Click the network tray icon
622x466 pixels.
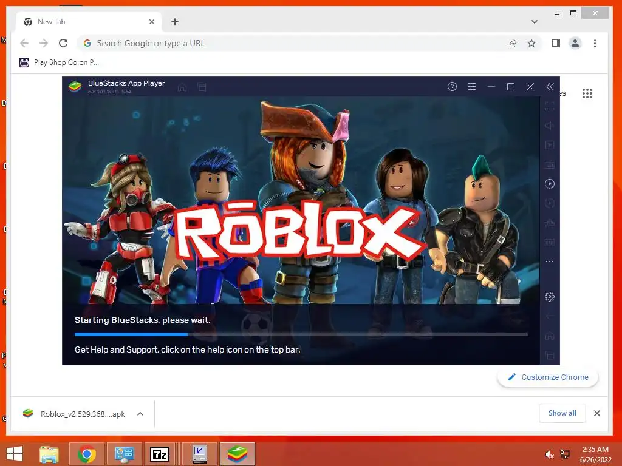point(565,454)
